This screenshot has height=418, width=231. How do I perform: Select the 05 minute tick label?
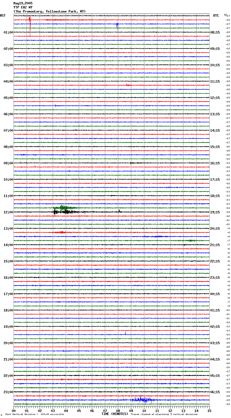pyautogui.click(x=79, y=411)
